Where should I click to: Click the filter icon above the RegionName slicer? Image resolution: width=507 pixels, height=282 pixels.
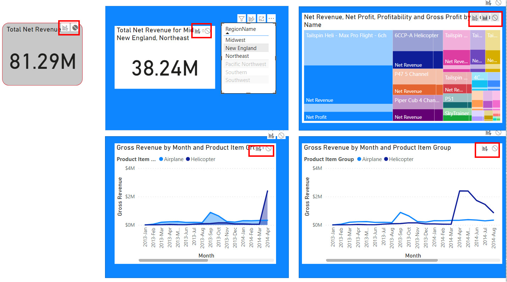[x=241, y=19]
